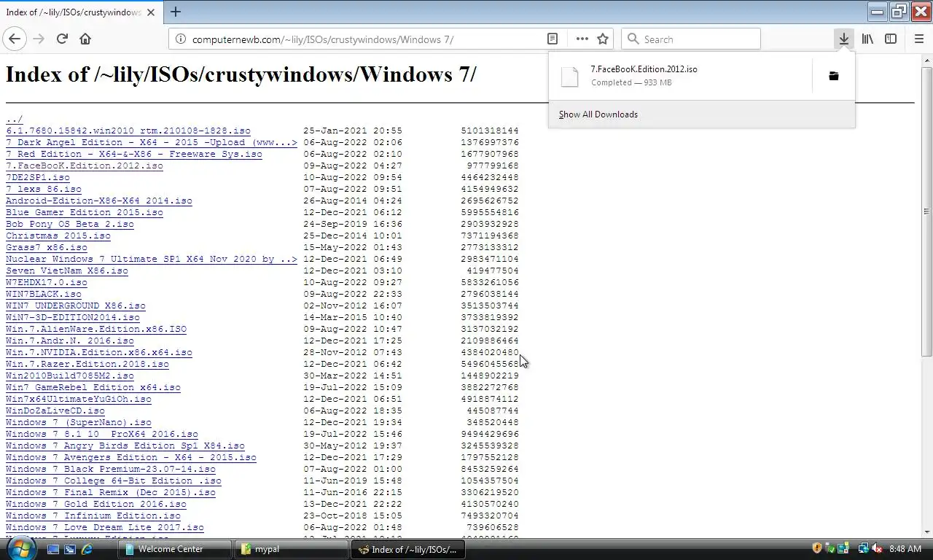Bookmark this page with the star
This screenshot has height=560, width=933.
(x=603, y=39)
